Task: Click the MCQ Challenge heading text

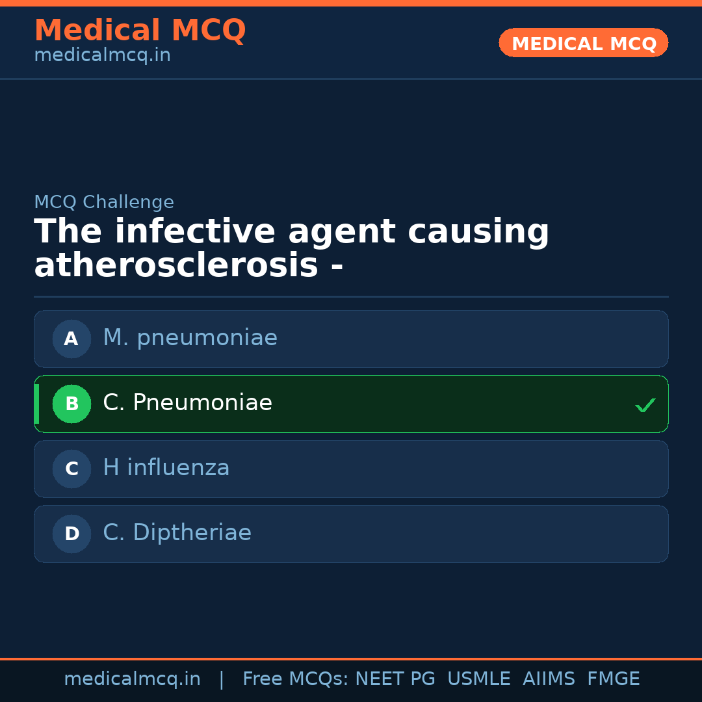Action: pos(103,202)
